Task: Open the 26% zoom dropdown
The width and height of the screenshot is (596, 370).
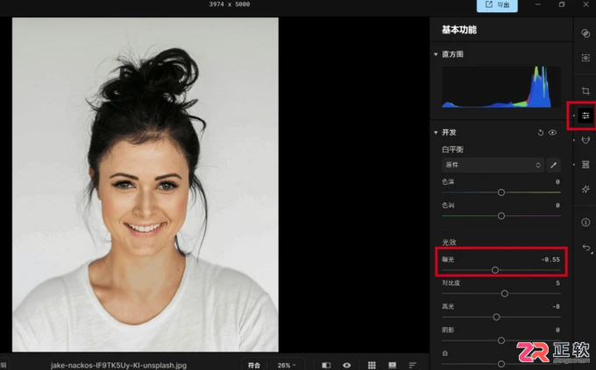Action: 287,365
